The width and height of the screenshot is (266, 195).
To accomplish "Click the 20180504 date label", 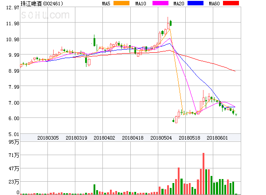I will pos(161,138).
